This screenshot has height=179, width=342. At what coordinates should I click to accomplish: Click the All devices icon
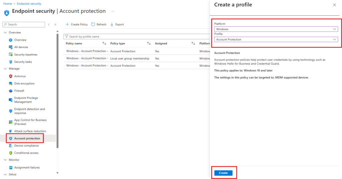coord(10,47)
